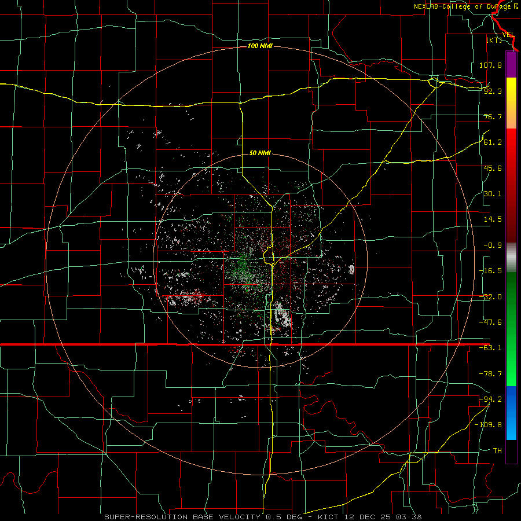This screenshot has height=521, width=521.
Task: Click the 45.6 velocity scale value
Action: (493, 168)
